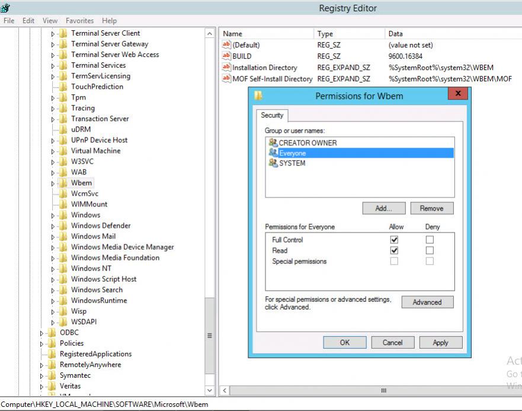Viewport: 522px width, 411px height.
Task: Click the Installation Directory value icon
Action: point(226,68)
